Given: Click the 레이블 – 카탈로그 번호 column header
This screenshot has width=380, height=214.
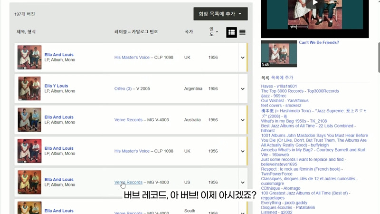Looking at the screenshot, I should click(136, 32).
